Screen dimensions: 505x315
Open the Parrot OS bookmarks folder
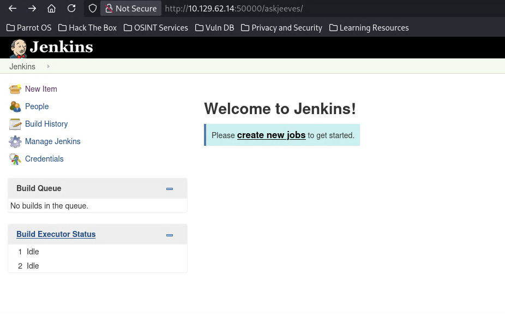point(29,28)
